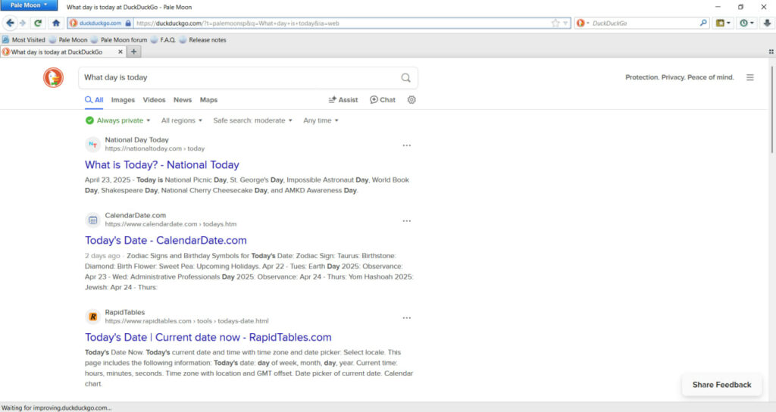Click the magnifier in browser search bar

pos(702,23)
